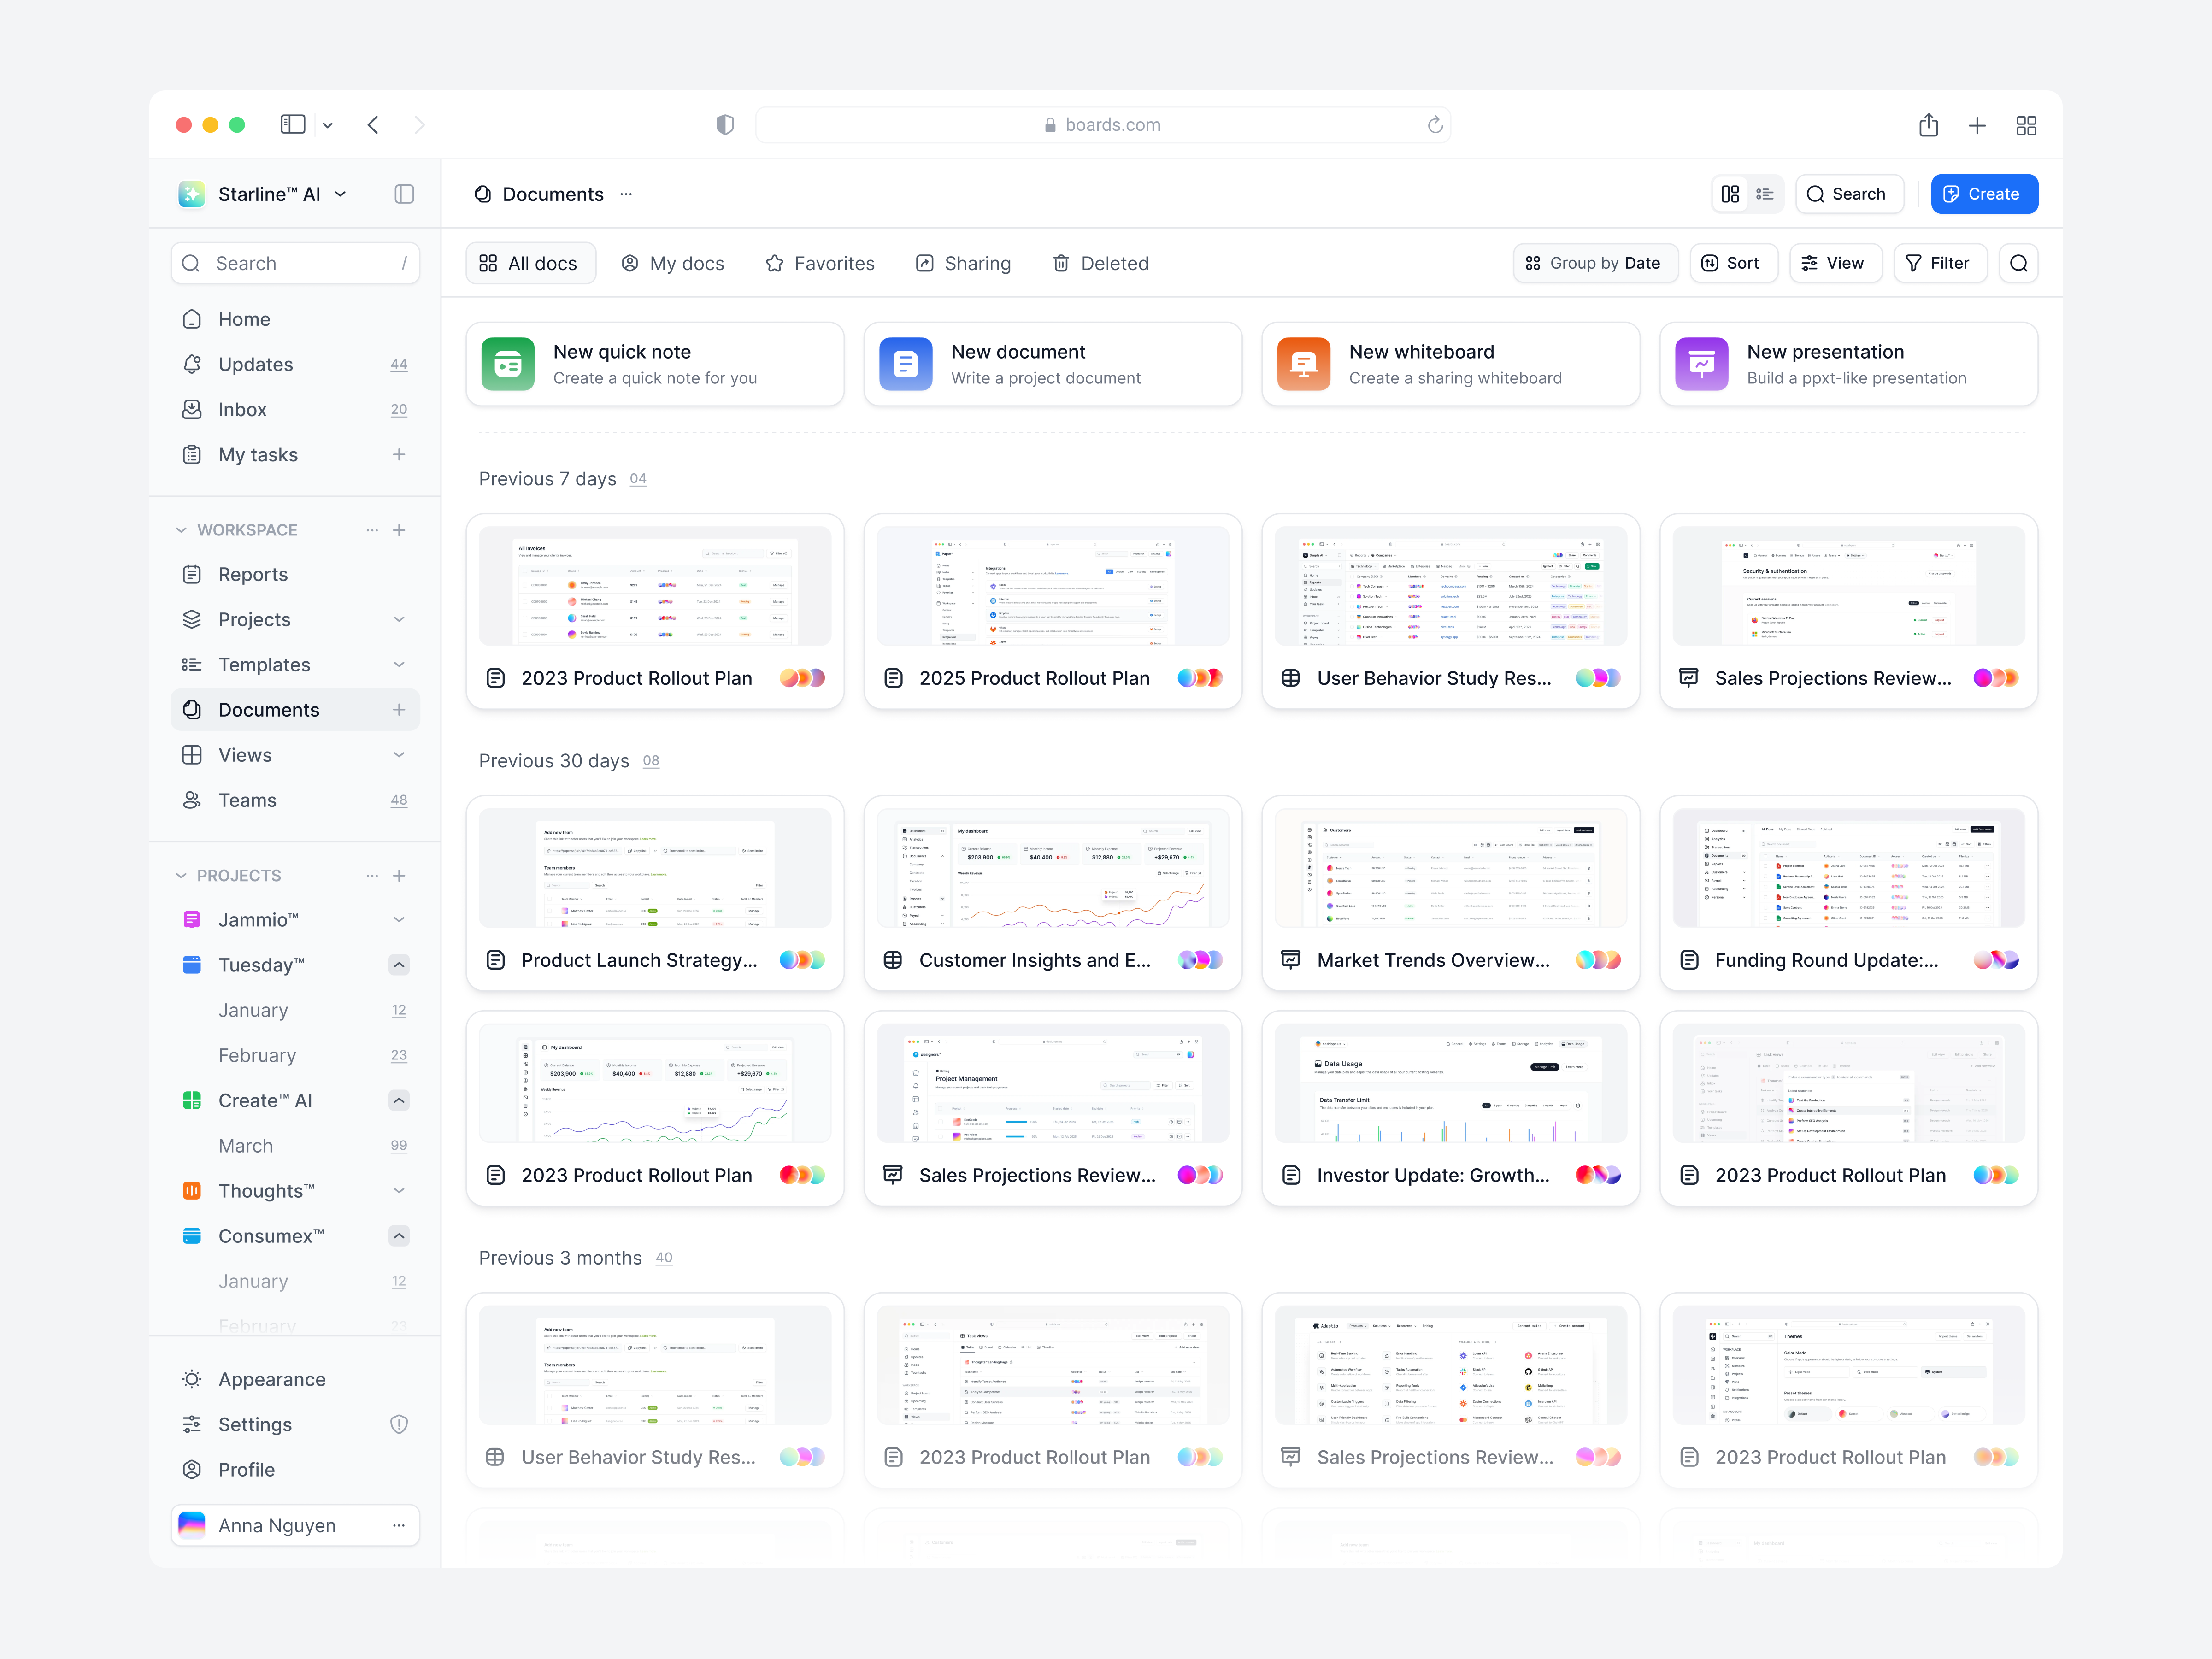Collapse the PROJECTS section header
The image size is (2212, 1659).
(181, 875)
